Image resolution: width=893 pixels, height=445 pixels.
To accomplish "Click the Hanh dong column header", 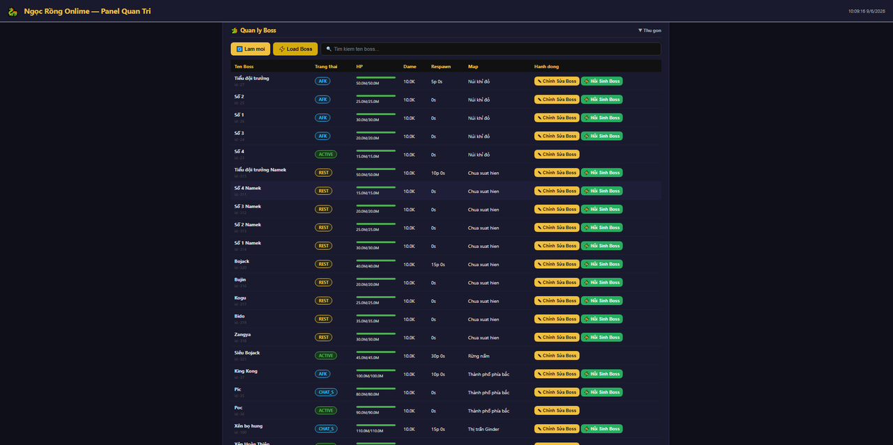I will click(546, 67).
